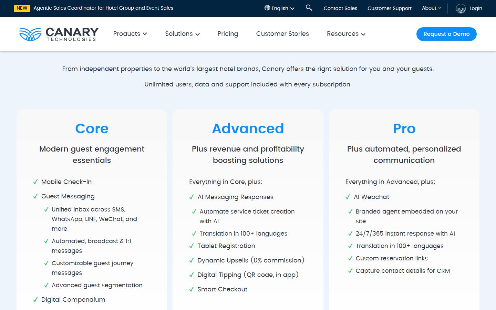The height and width of the screenshot is (310, 496).
Task: Open the English language dropdown
Action: point(279,8)
